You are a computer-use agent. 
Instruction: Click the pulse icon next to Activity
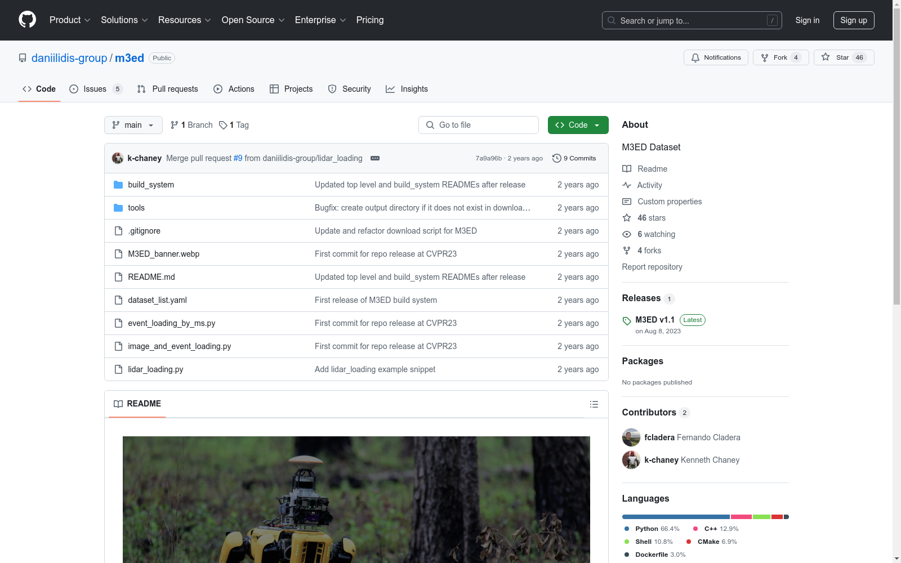coord(627,185)
